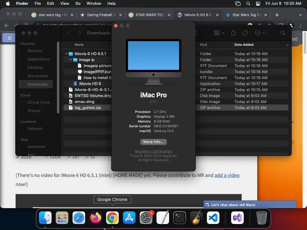
Task: Click Finder Share toolbar icon
Action: (x=233, y=33)
